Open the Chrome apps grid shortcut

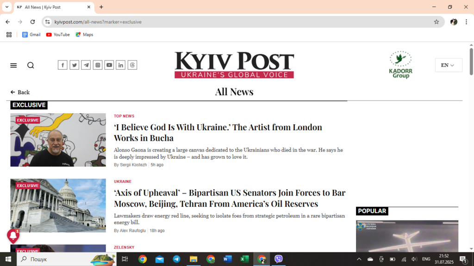[9, 35]
